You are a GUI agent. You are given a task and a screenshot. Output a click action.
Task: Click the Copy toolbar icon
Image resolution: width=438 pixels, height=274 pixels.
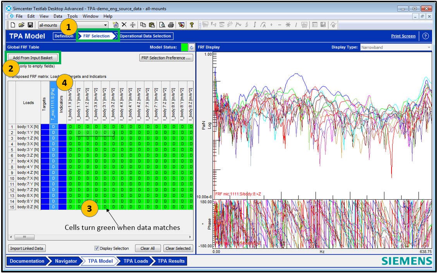coord(143,25)
